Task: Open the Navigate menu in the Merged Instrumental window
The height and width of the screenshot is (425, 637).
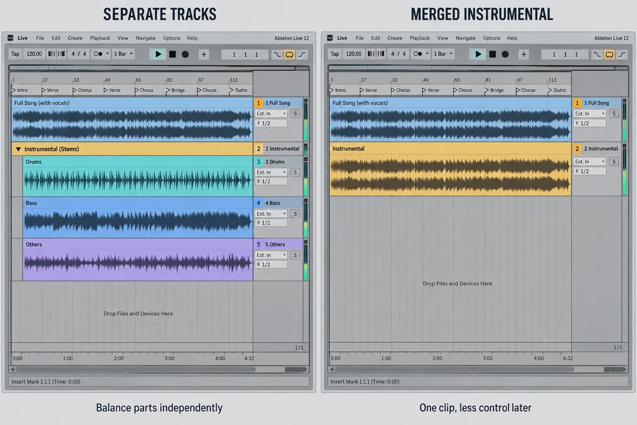Action: [466, 38]
